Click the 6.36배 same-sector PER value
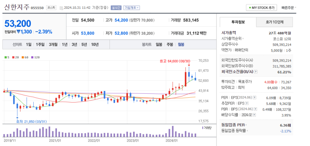Screen dimensions: 310x146 pyautogui.click(x=286, y=125)
